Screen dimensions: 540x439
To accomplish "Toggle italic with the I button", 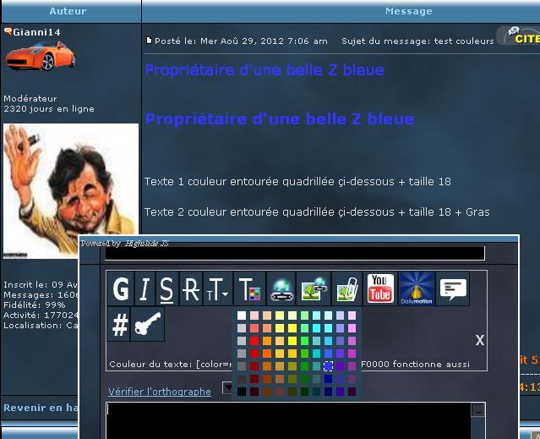I will 144,289.
